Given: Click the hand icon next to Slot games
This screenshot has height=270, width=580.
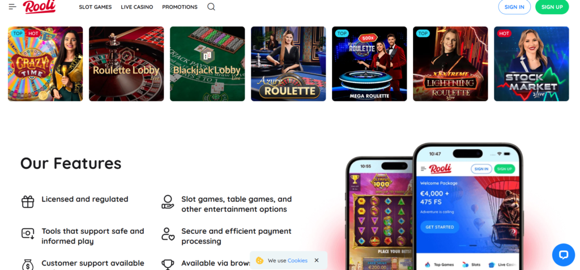Looking at the screenshot, I should pyautogui.click(x=168, y=202).
